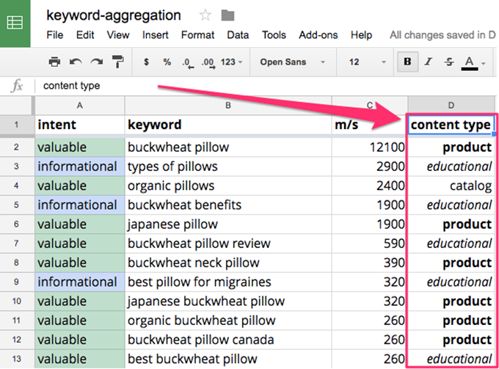Select the types of pillows cell
499x369 pixels.
point(228,167)
